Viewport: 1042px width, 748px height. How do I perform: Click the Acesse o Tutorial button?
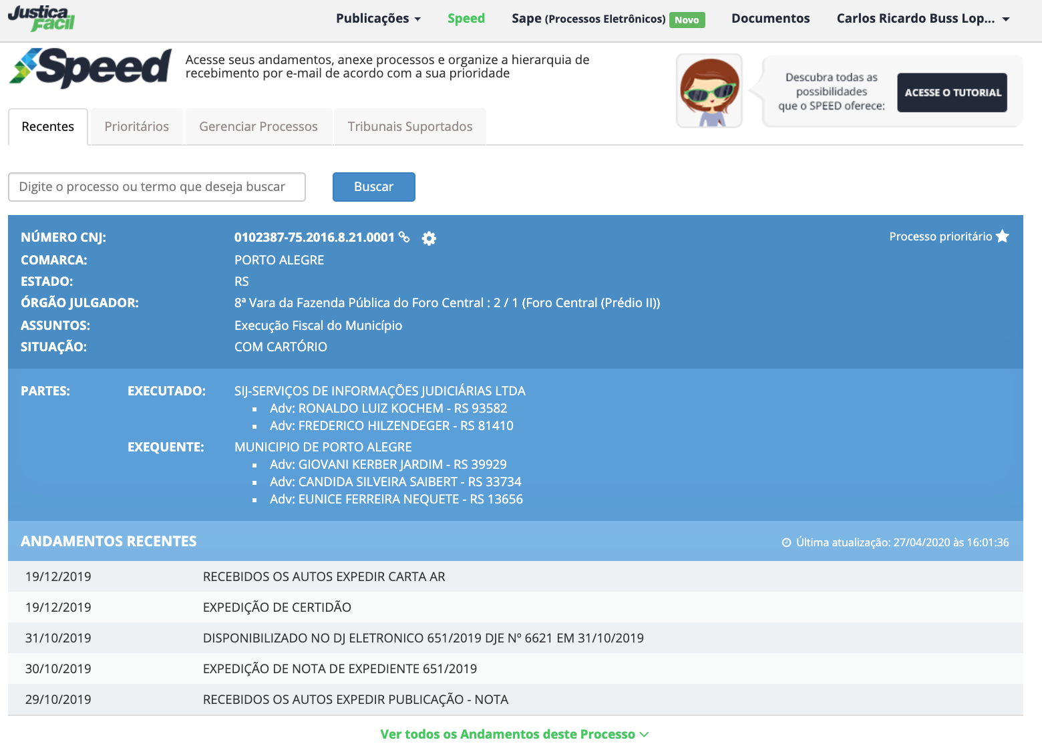pyautogui.click(x=952, y=93)
